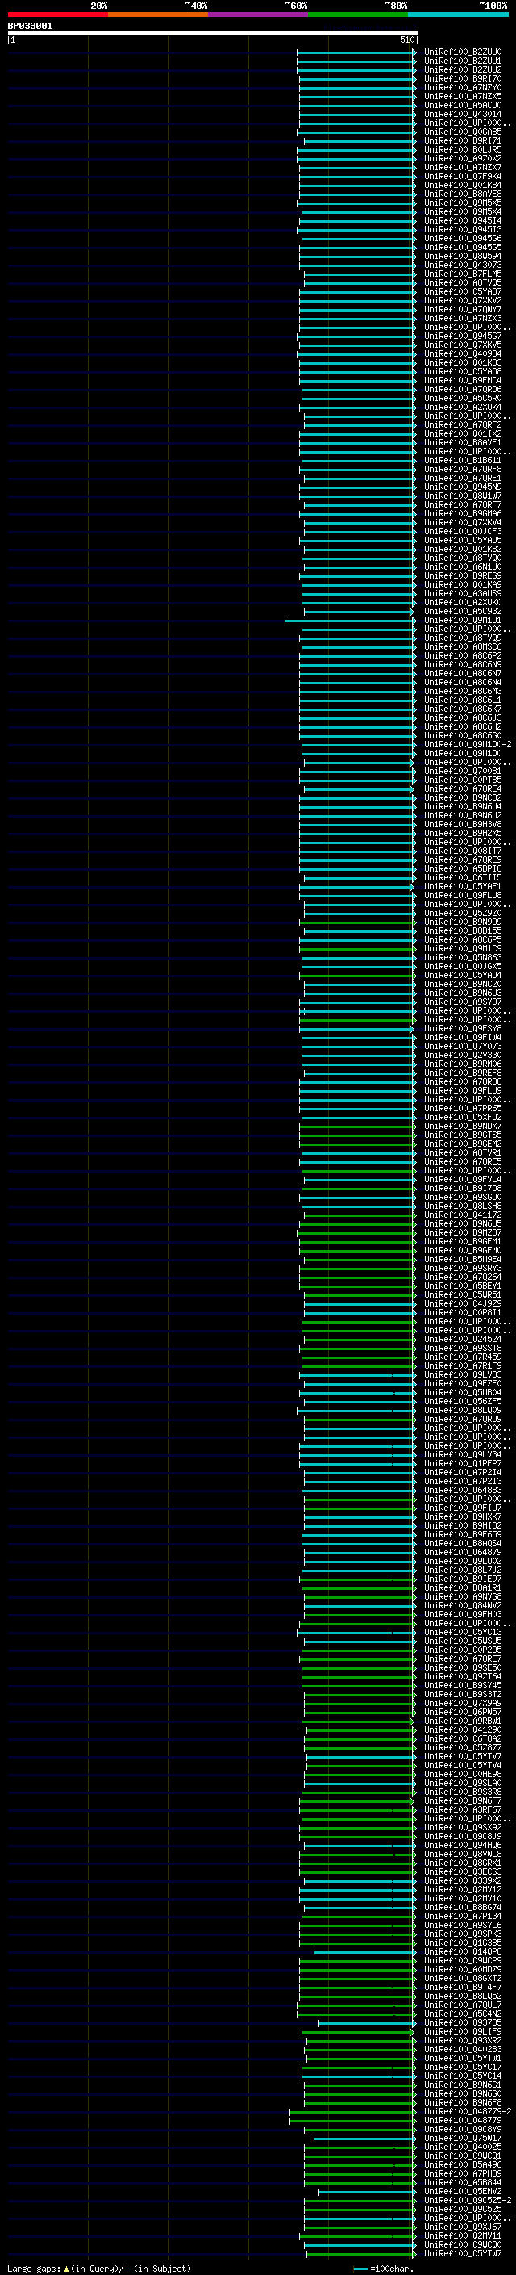Click the UniRef100_Q8W594 label
Screen dimensions: 516x2275
click(x=462, y=256)
